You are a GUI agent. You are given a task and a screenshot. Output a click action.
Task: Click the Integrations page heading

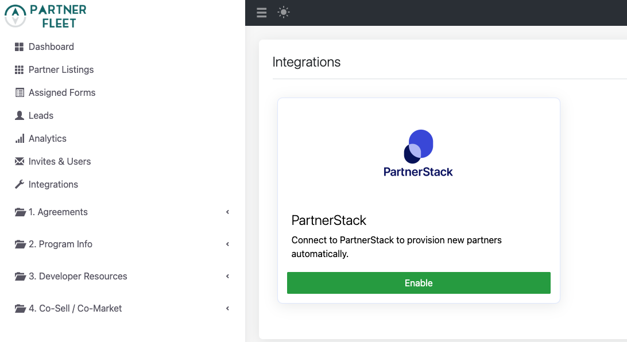click(306, 63)
